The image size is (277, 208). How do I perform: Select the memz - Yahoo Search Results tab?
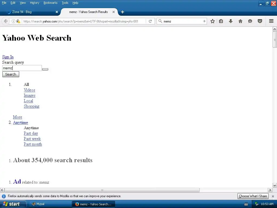click(89, 12)
